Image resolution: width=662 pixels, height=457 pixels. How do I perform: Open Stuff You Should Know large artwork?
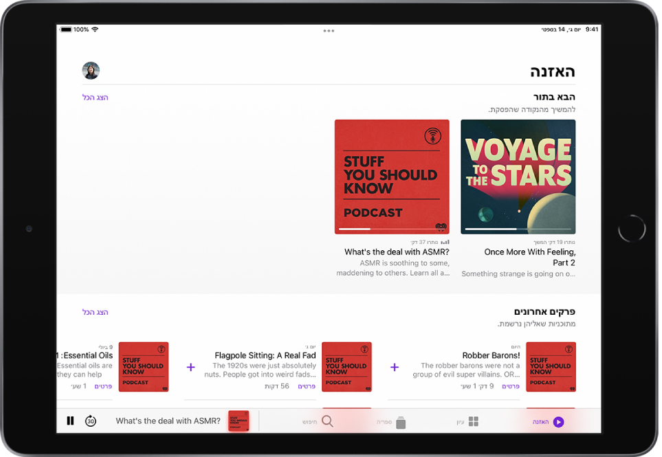coord(392,177)
